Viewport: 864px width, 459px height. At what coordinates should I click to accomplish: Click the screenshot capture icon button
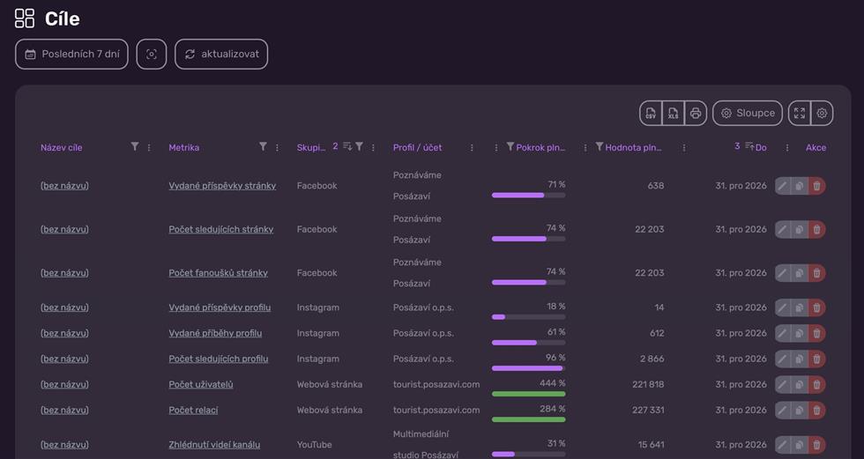(x=152, y=54)
